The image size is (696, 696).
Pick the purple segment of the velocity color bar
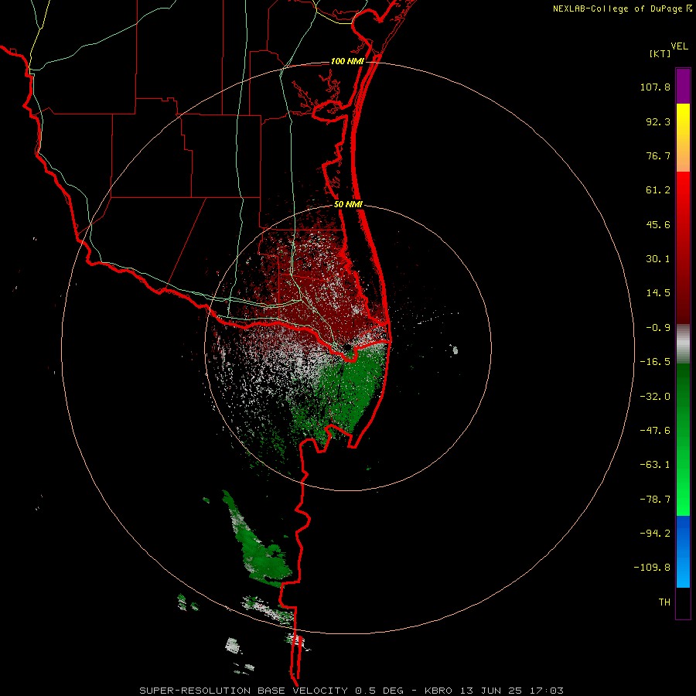tap(683, 86)
